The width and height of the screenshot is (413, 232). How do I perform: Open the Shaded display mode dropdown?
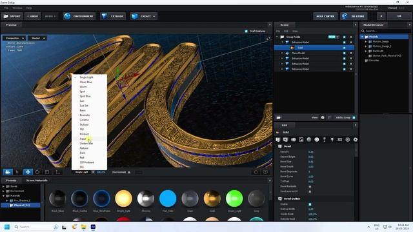pos(37,38)
